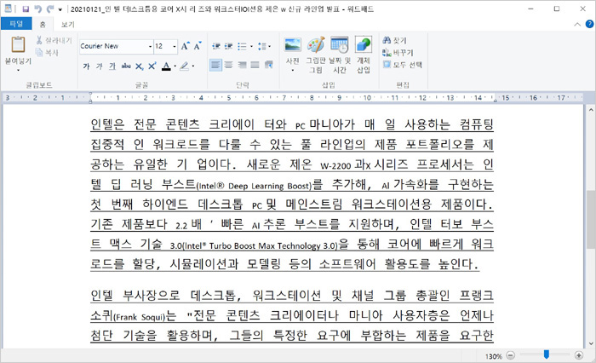Click the zoom slider handle
The height and width of the screenshot is (363, 596).
click(x=547, y=354)
